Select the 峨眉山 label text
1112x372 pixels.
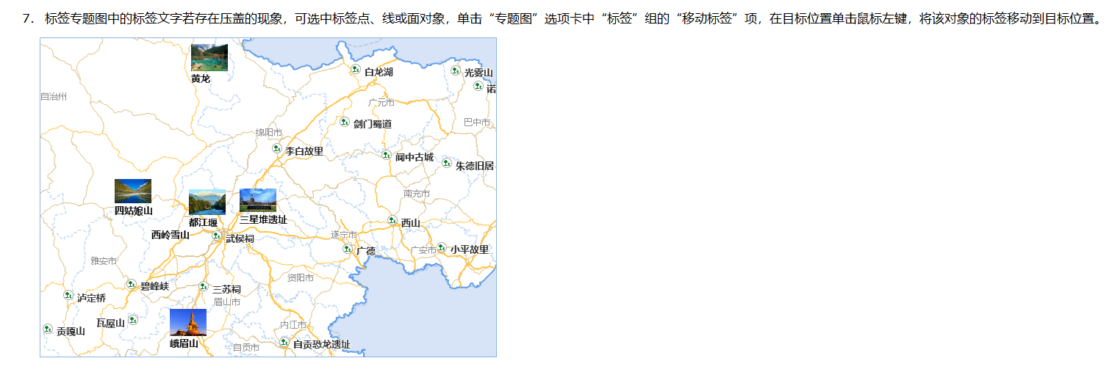click(x=184, y=343)
